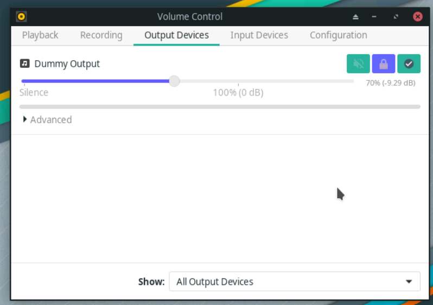This screenshot has width=433, height=305.
Task: Click the 100% (0 dB) label
Action: click(238, 92)
